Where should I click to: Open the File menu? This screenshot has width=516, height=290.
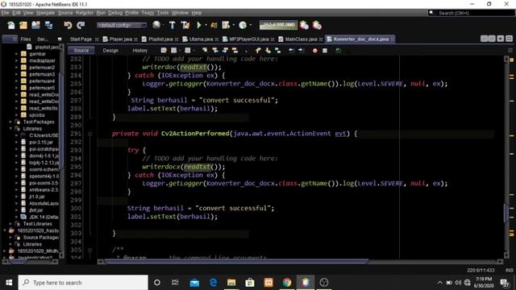tap(6, 13)
